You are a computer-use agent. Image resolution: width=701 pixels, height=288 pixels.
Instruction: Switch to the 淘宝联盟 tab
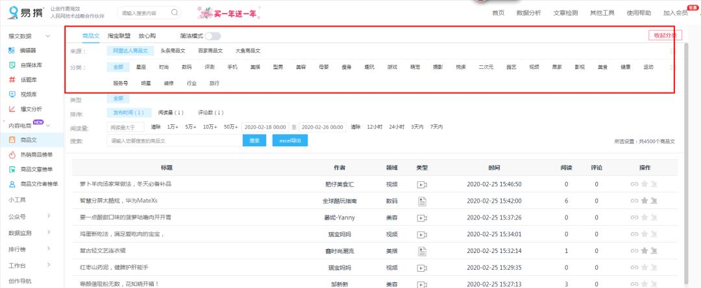(x=119, y=36)
